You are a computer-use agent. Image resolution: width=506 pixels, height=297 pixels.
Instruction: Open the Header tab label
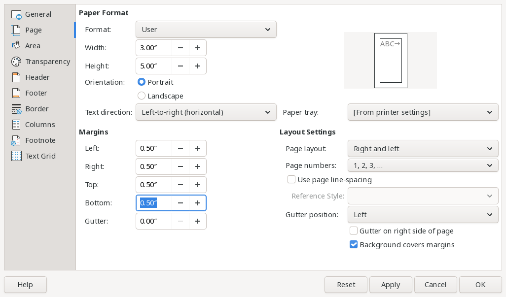37,77
